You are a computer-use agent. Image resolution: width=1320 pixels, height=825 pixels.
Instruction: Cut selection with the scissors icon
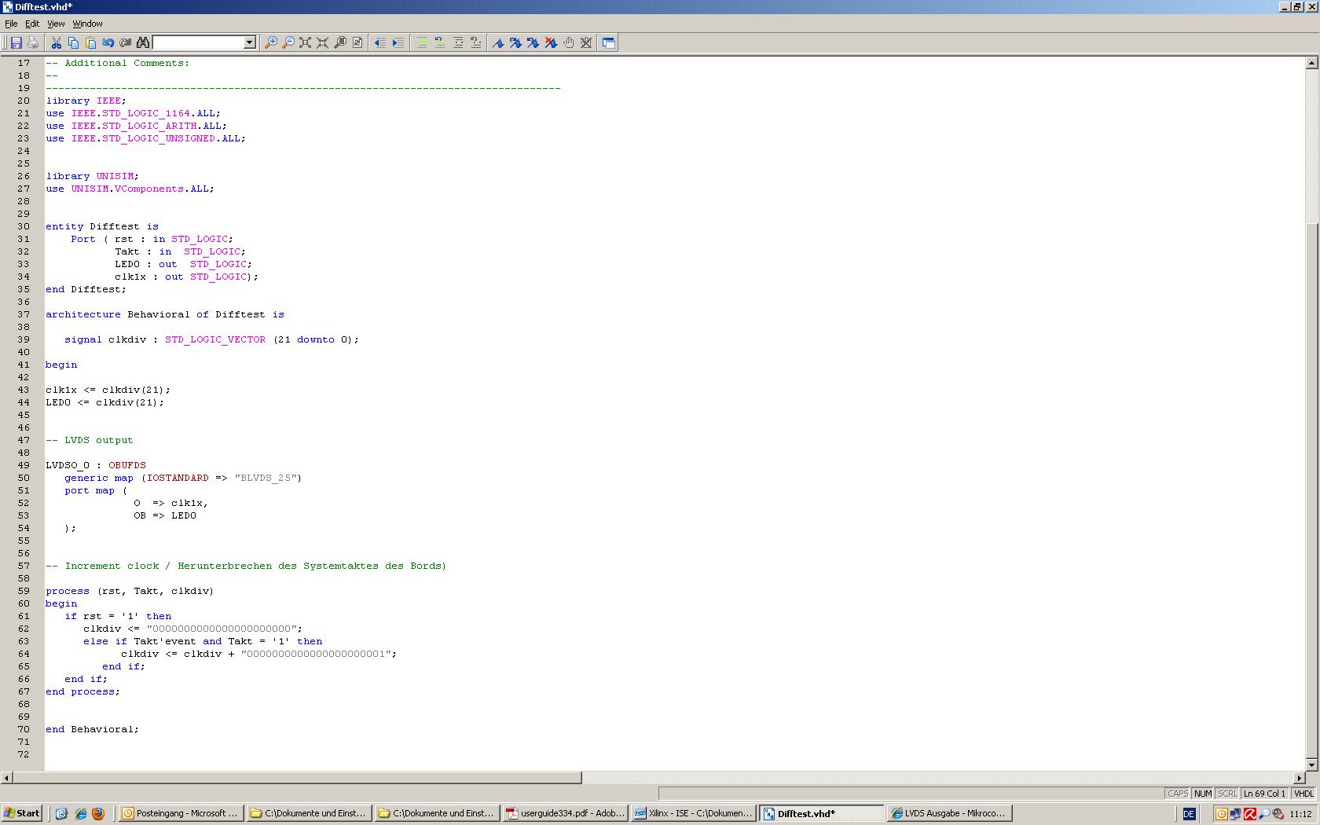pyautogui.click(x=56, y=42)
